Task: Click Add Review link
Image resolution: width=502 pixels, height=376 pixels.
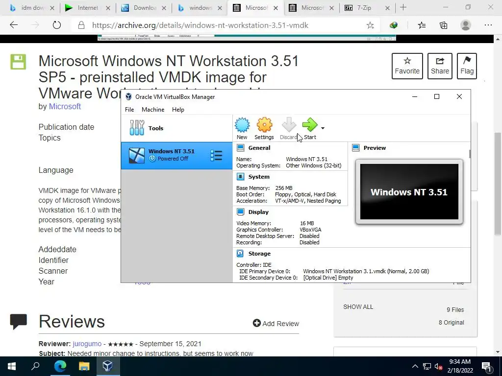Action: [x=276, y=323]
